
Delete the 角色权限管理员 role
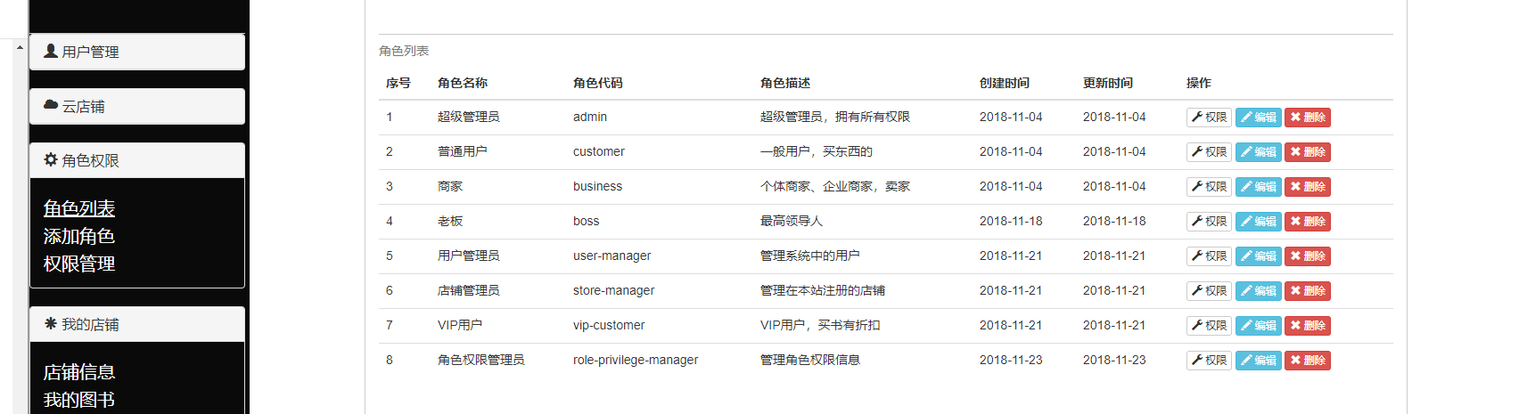(x=1308, y=361)
